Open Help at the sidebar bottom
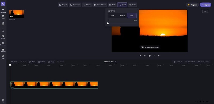The image size is (214, 104). pos(3,101)
